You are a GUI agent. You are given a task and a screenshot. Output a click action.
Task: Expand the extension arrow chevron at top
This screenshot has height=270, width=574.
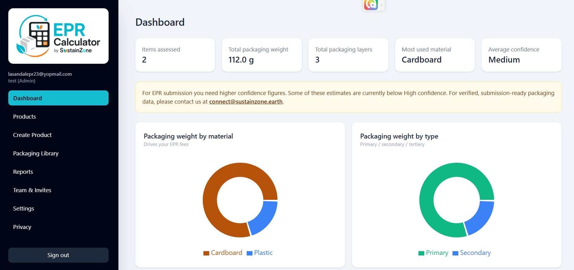point(382,5)
